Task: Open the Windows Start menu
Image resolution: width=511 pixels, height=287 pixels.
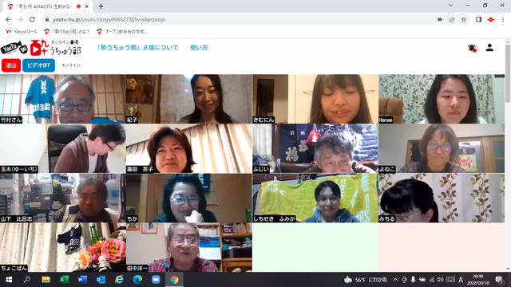Action: [9, 280]
